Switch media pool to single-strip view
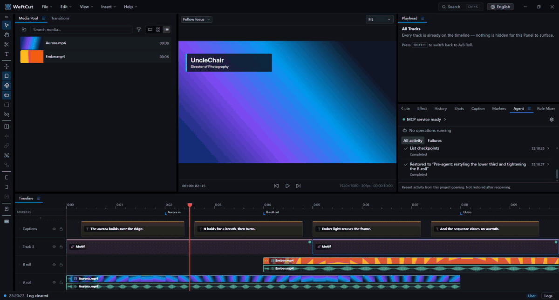The width and height of the screenshot is (559, 300). (x=150, y=30)
